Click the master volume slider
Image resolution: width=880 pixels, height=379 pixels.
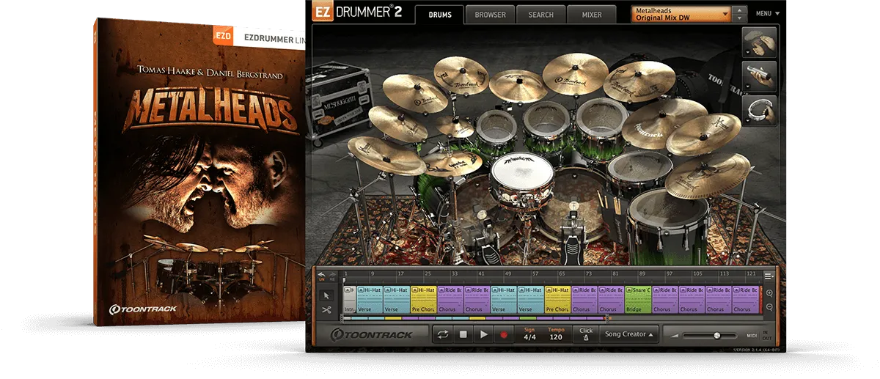[708, 335]
